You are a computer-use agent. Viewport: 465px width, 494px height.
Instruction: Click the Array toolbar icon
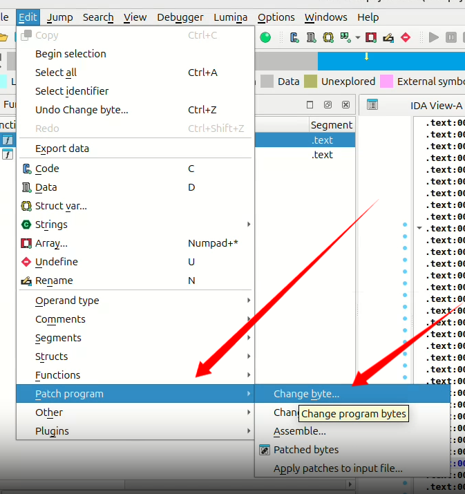(371, 37)
